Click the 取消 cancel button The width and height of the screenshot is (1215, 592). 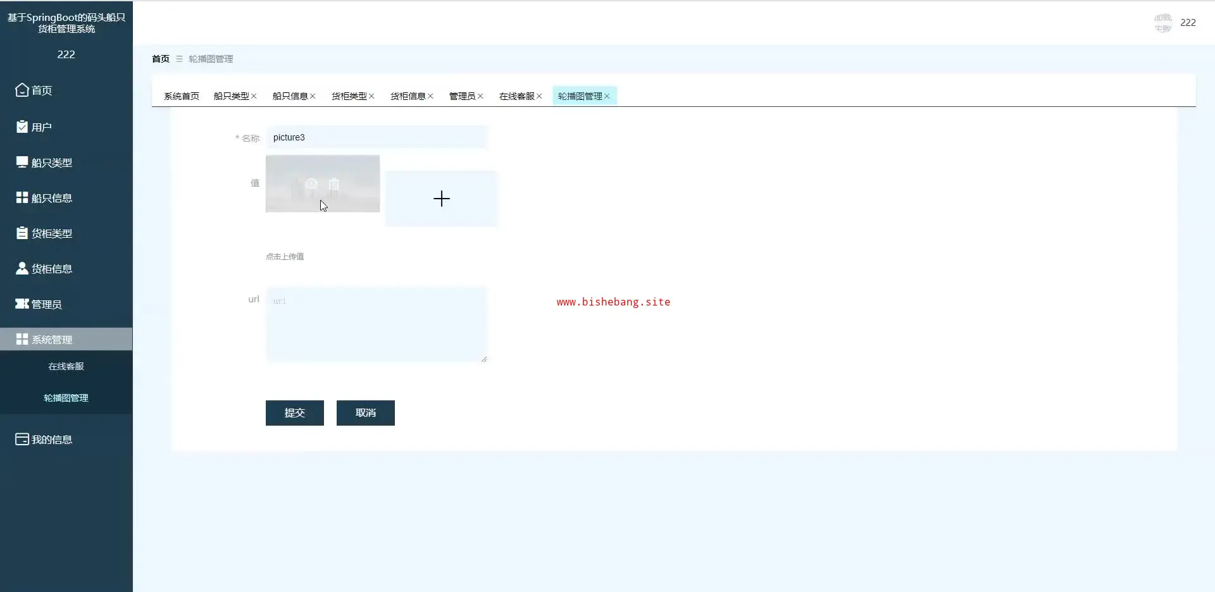tap(366, 413)
